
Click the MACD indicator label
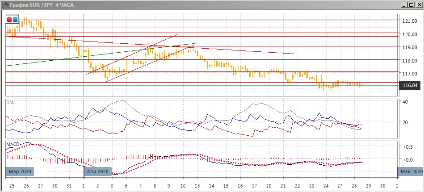pos(12,144)
